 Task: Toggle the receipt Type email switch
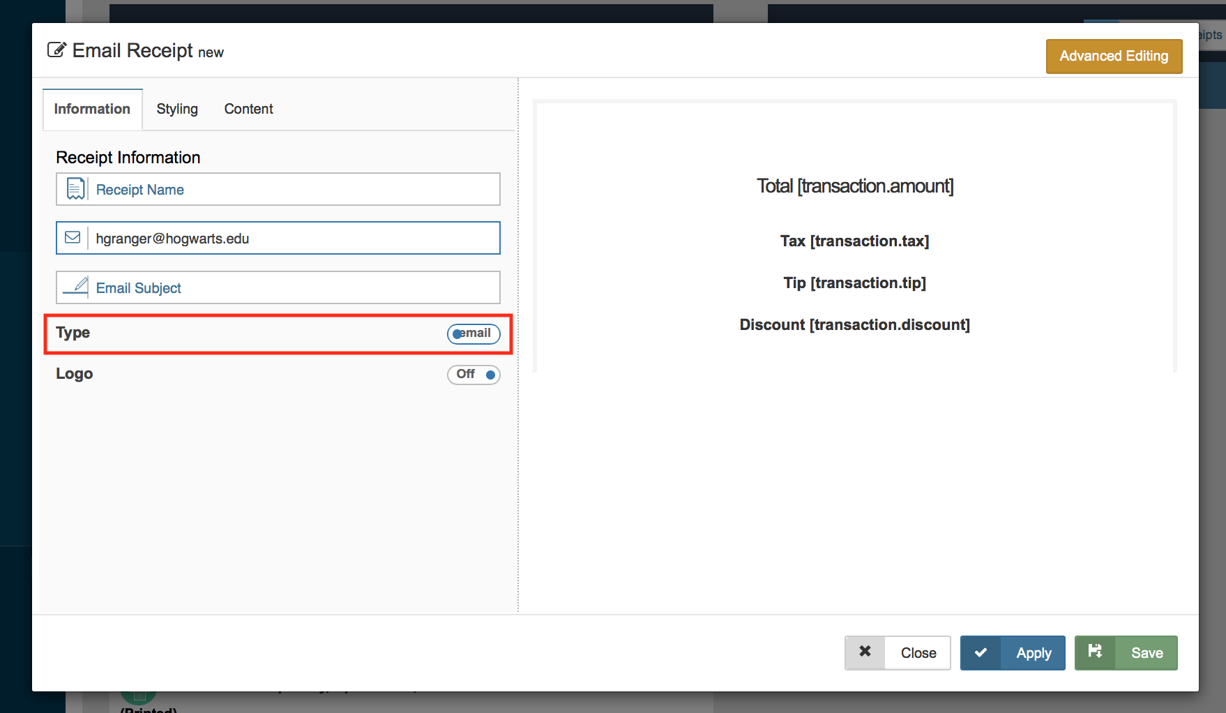[x=474, y=333]
